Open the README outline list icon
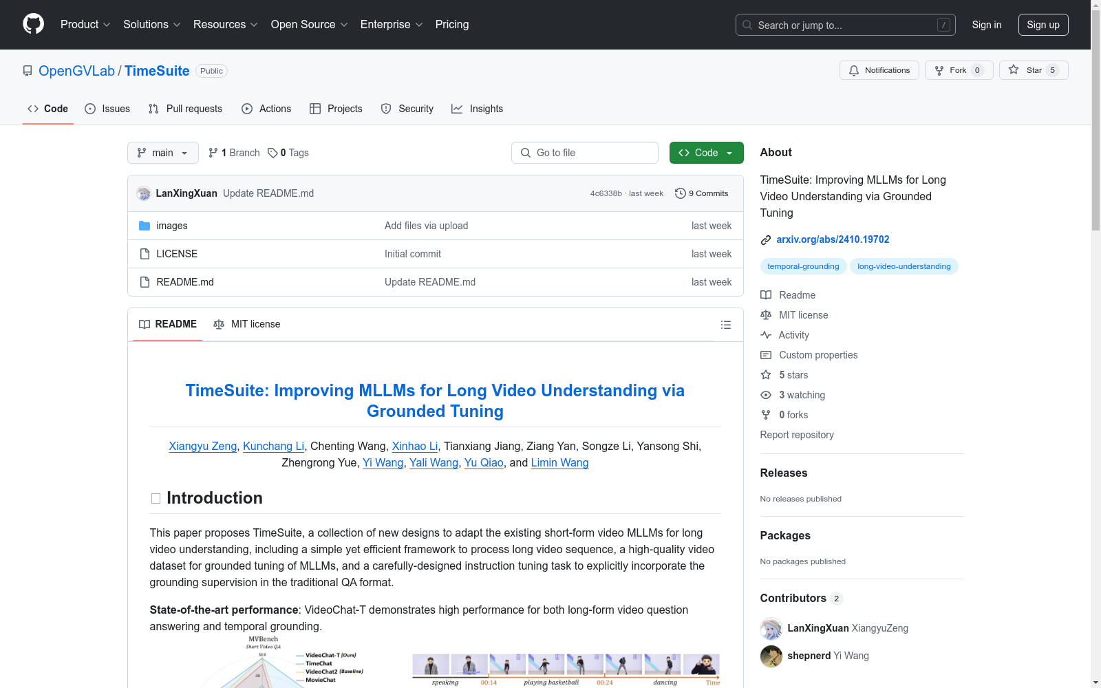The image size is (1101, 688). [x=726, y=325]
